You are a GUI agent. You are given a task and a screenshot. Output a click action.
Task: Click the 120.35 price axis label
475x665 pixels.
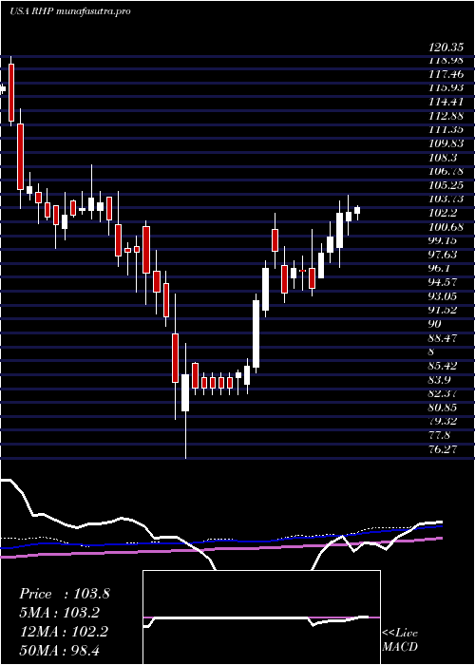[x=446, y=47]
